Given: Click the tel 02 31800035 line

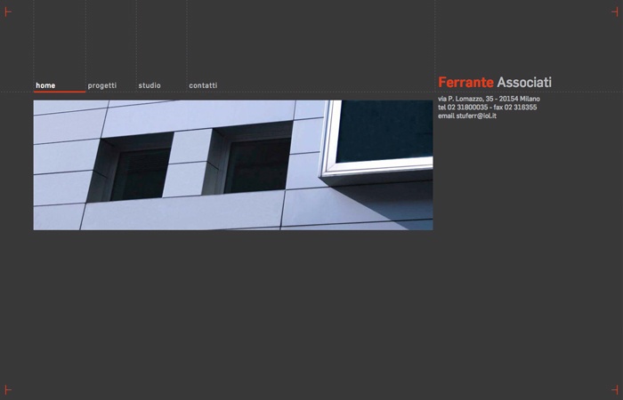Looking at the screenshot, I should pos(487,108).
